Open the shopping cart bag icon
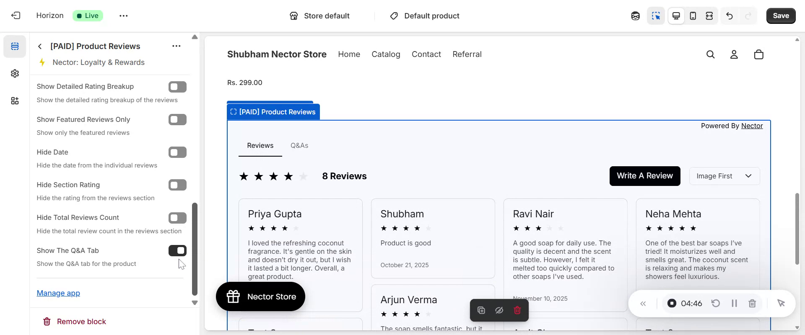The width and height of the screenshot is (805, 335). tap(758, 54)
